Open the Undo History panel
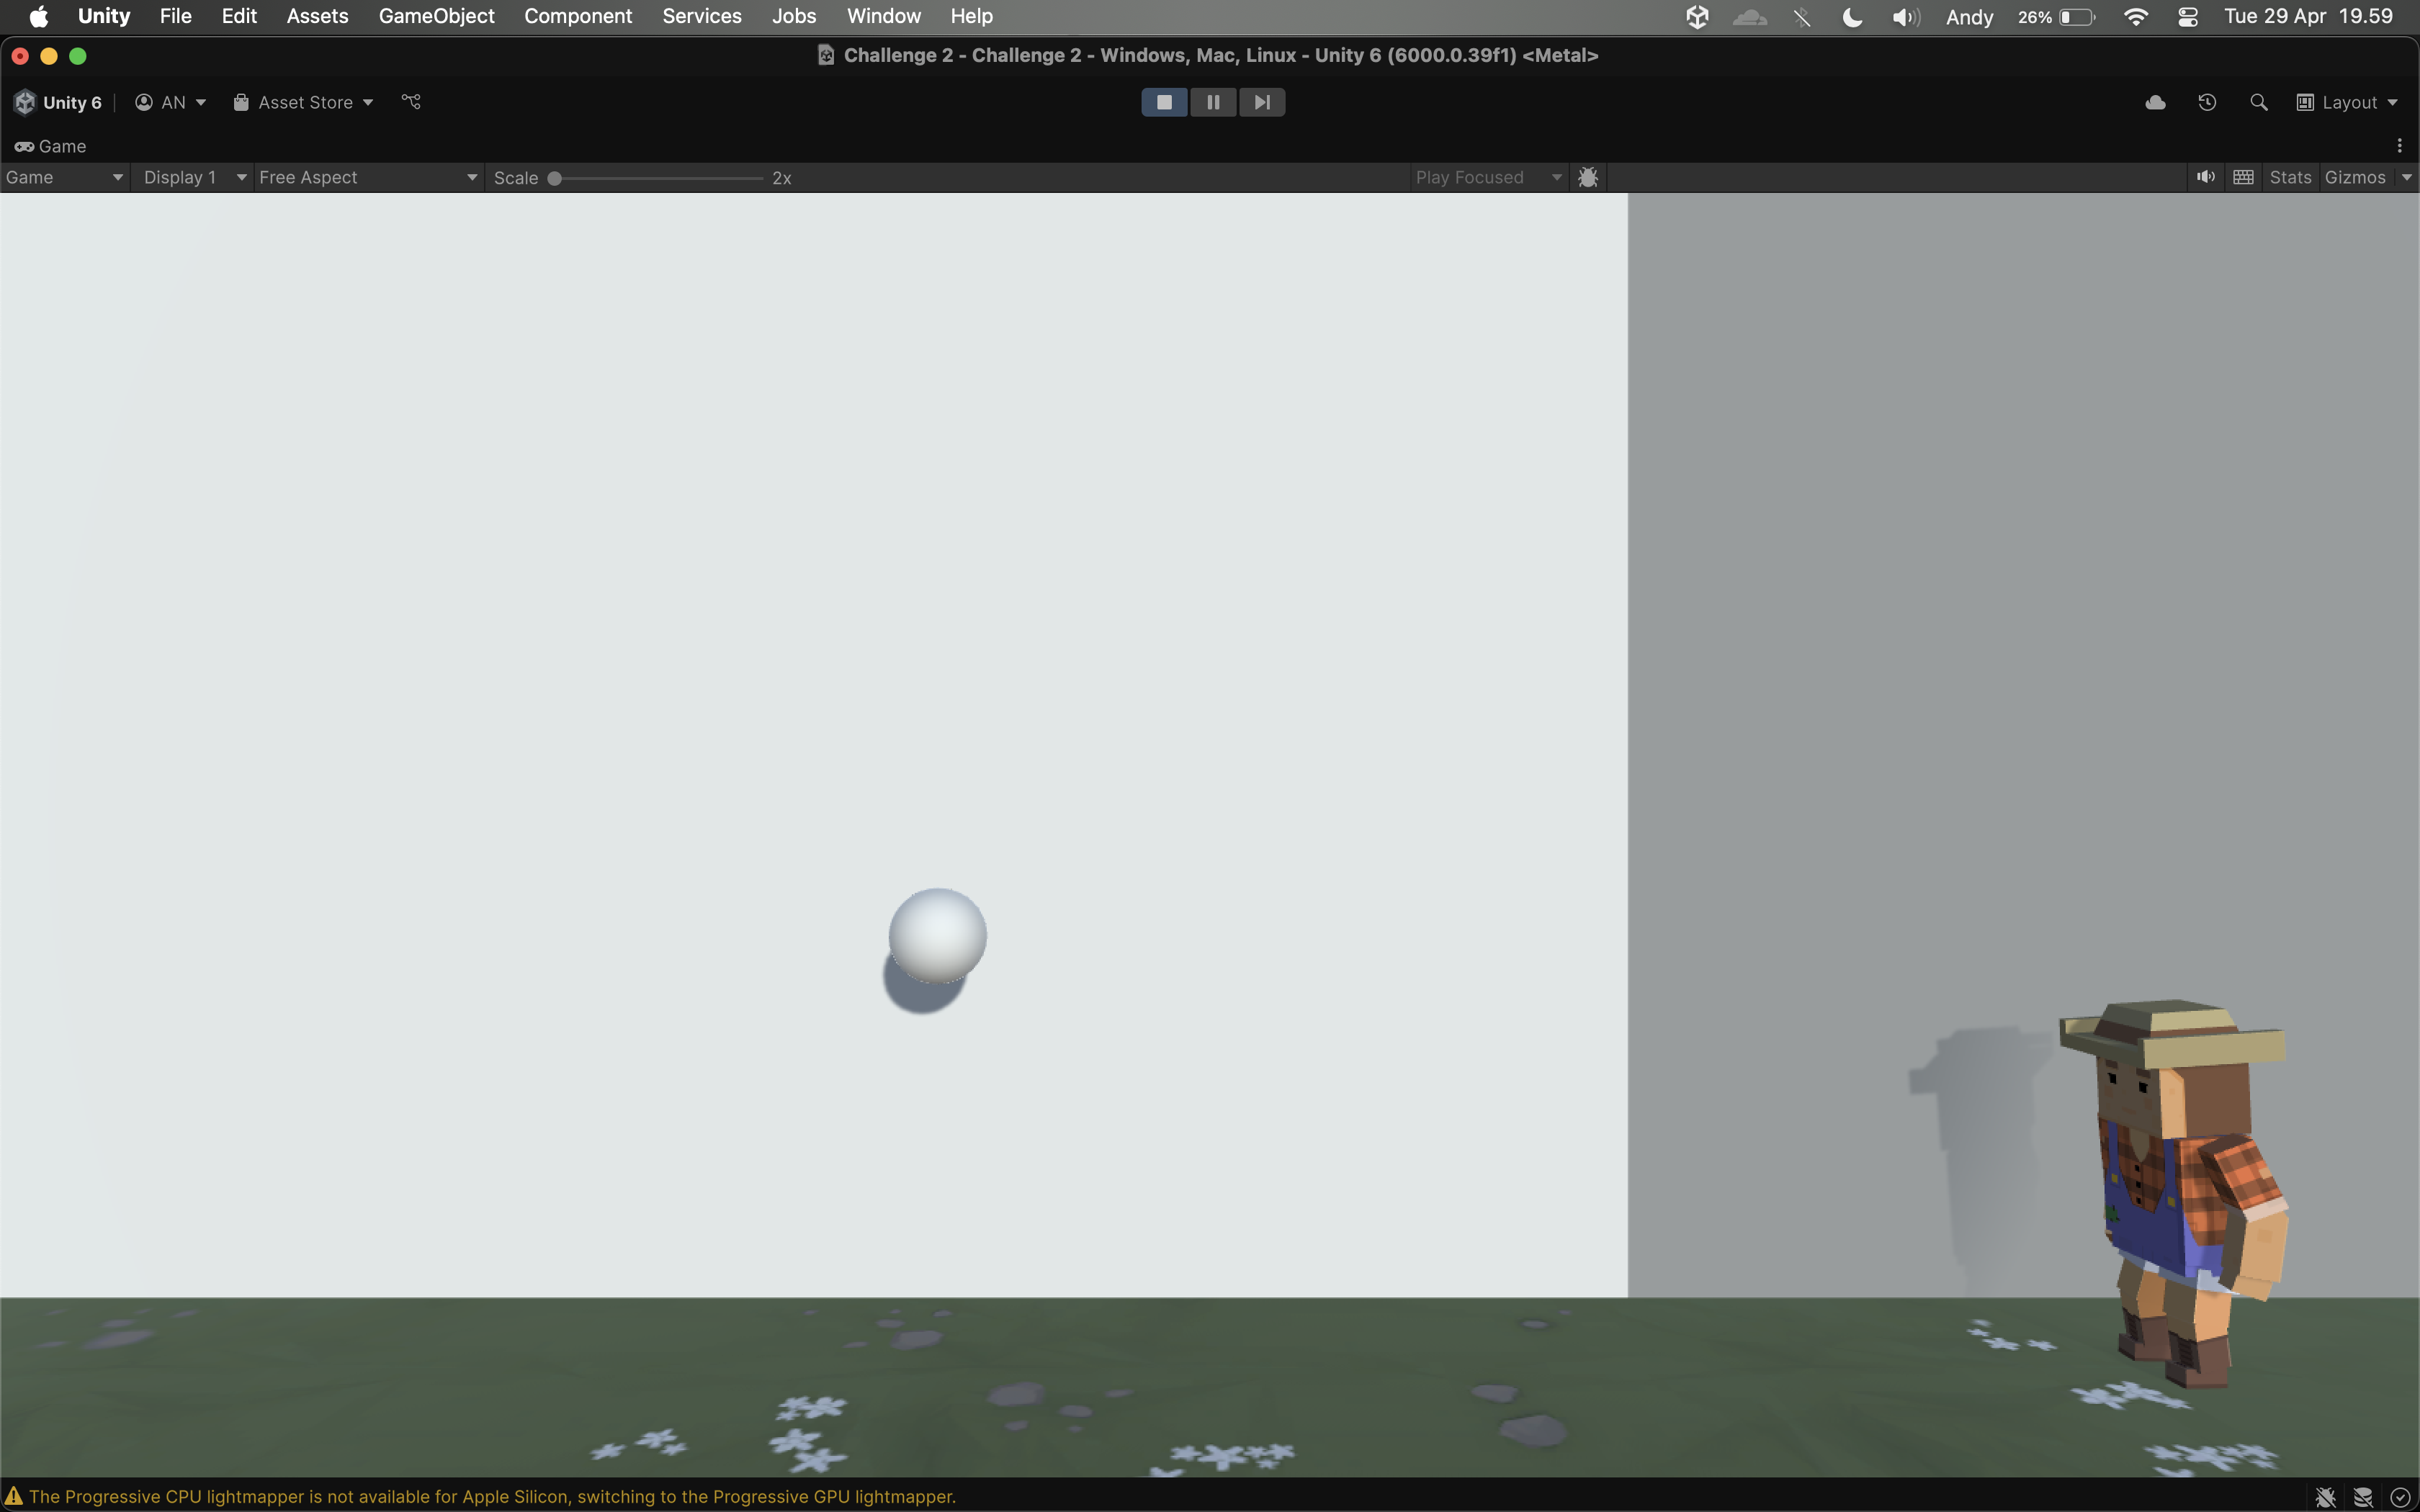The image size is (2420, 1512). pyautogui.click(x=2207, y=102)
